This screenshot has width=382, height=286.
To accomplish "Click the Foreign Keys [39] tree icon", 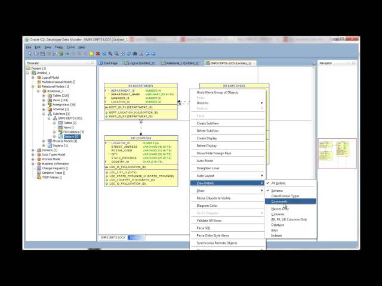I will (50, 105).
